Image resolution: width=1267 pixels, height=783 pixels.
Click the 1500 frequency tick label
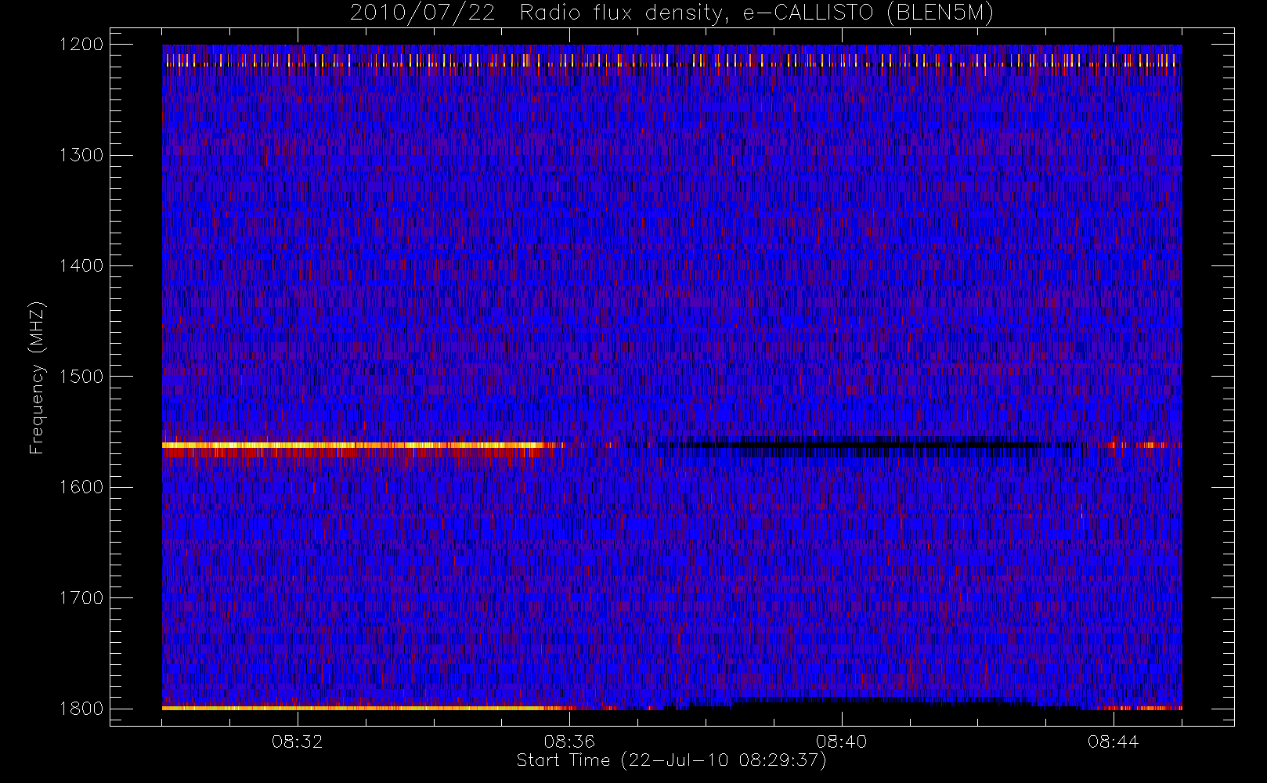click(x=81, y=377)
